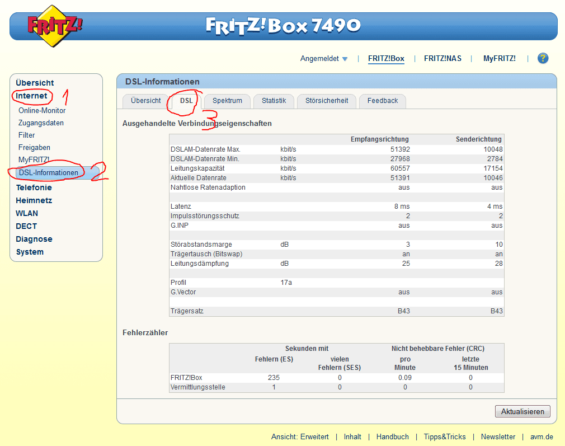Open the MyFRITZ! header link
Viewport: 565px width, 446px height.
click(499, 58)
